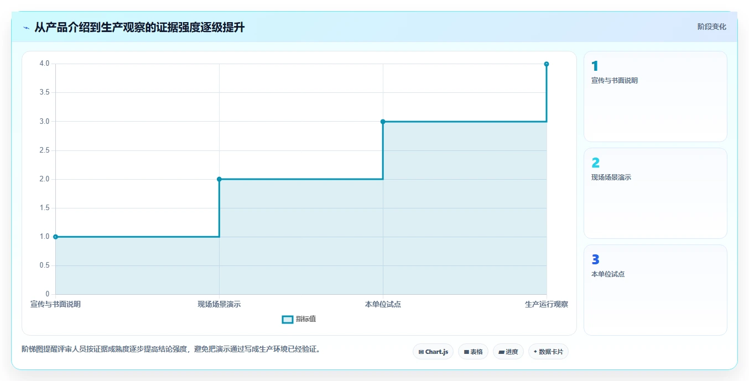Click the x-axis label 生产运行观察
The width and height of the screenshot is (749, 381).
[x=547, y=304]
